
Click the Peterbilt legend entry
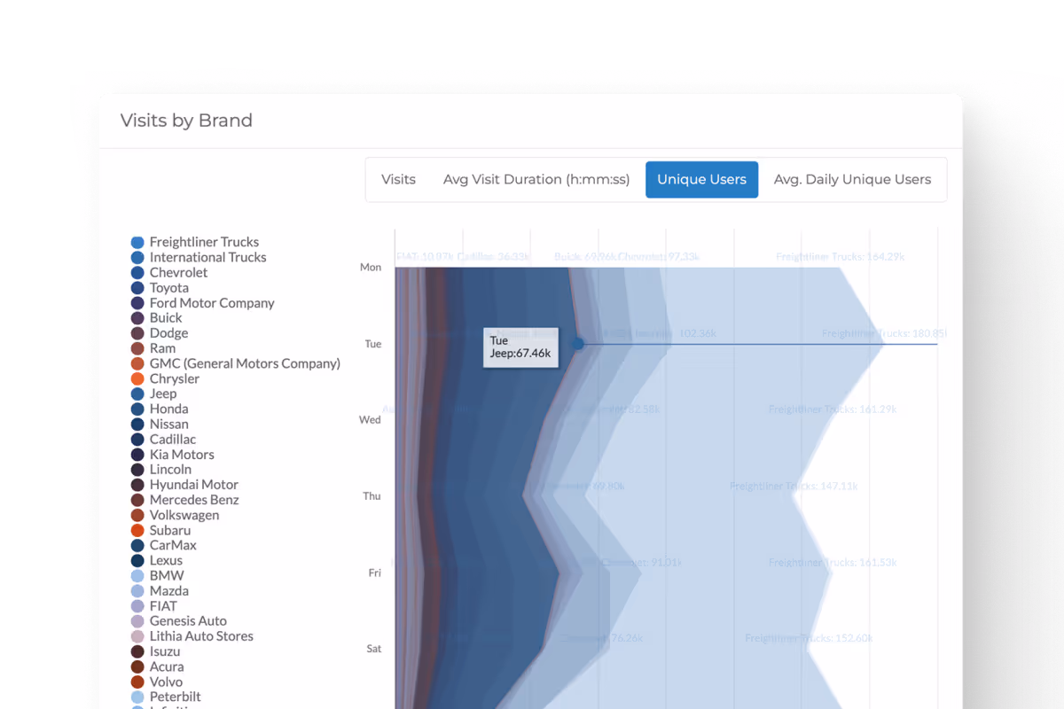(167, 697)
